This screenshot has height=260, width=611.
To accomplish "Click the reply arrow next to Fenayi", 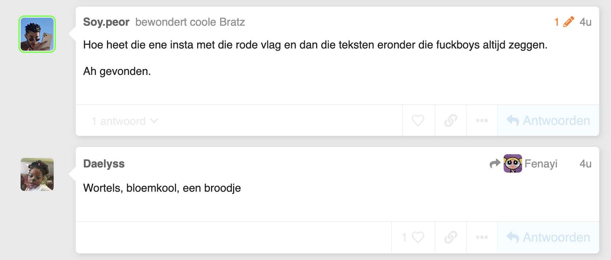I will (495, 163).
